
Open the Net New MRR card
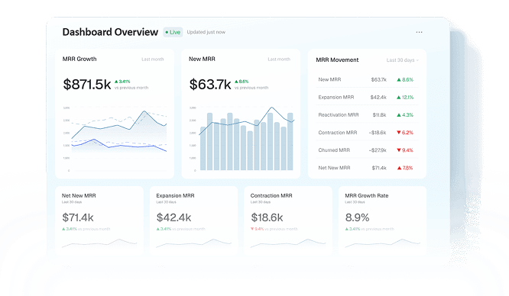(99, 220)
